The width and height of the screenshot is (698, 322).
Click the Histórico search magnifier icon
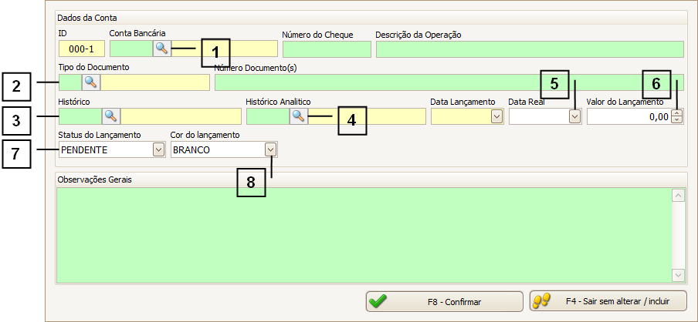(111, 116)
